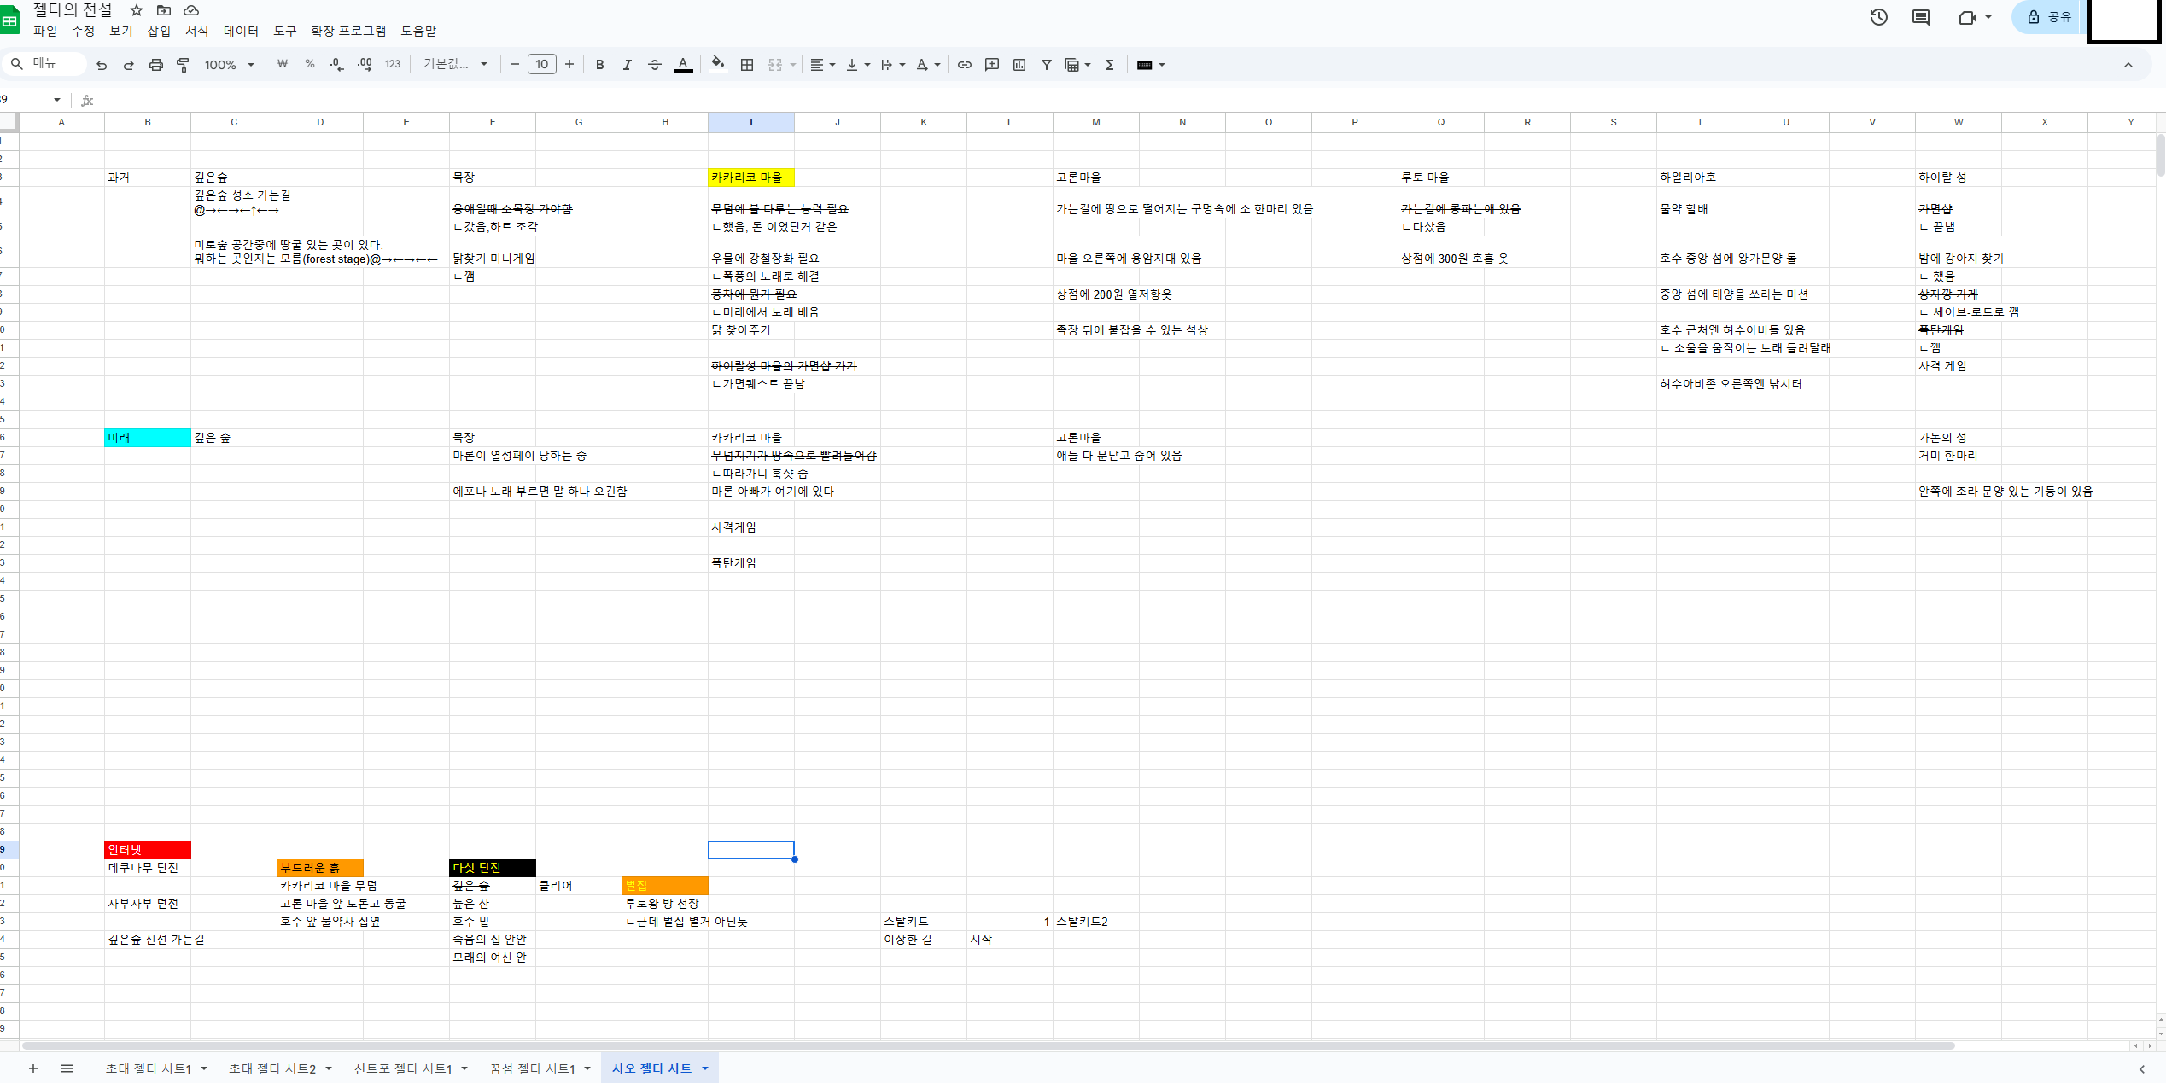Open the text wrapping dropdown
The height and width of the screenshot is (1083, 2166).
(893, 65)
